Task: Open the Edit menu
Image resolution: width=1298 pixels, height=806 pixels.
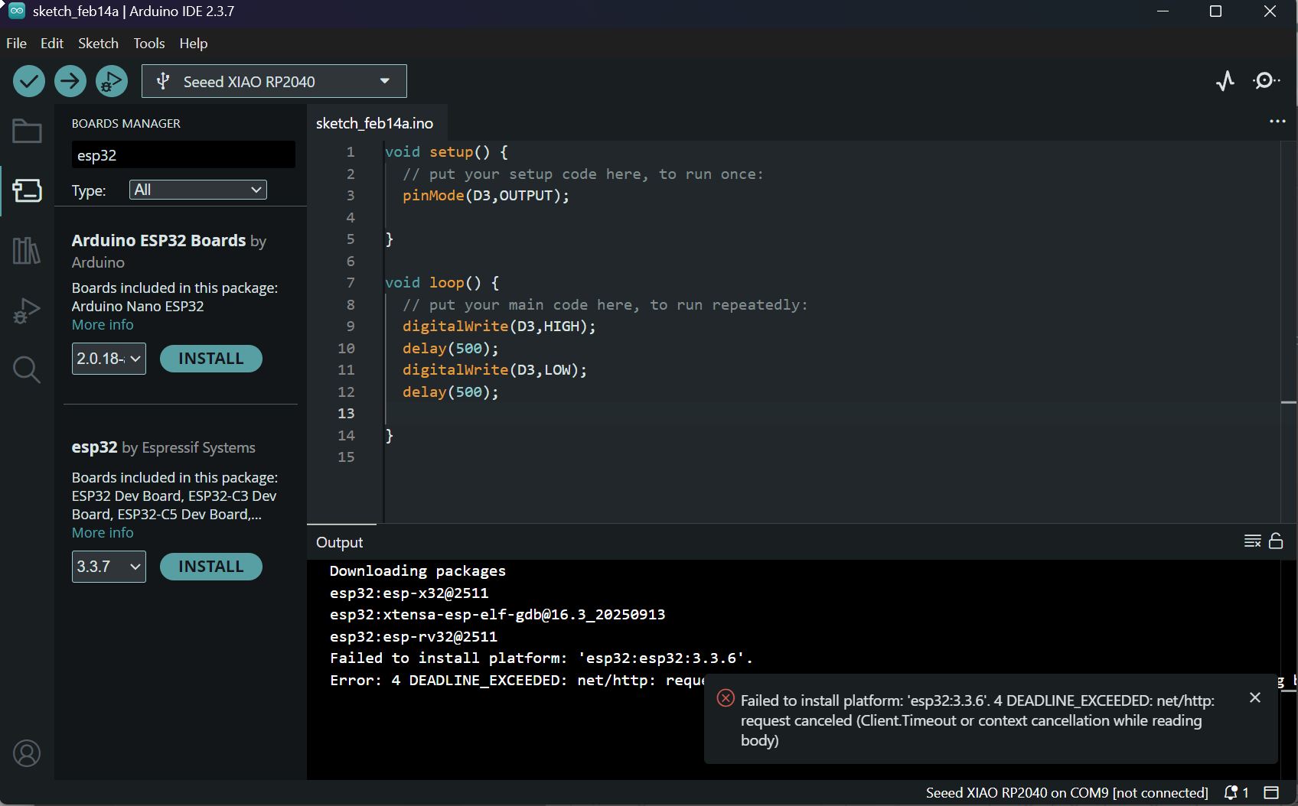Action: 52,44
